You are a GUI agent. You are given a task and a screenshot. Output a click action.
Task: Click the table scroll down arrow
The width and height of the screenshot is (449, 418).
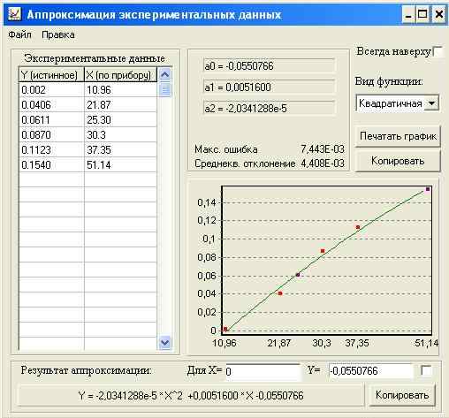(164, 343)
